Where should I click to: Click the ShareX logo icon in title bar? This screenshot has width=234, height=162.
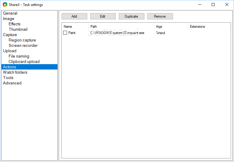click(x=5, y=5)
